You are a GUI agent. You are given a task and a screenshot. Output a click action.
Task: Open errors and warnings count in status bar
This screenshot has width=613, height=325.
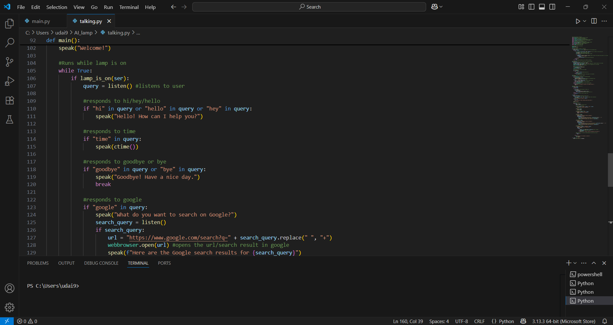(x=27, y=321)
